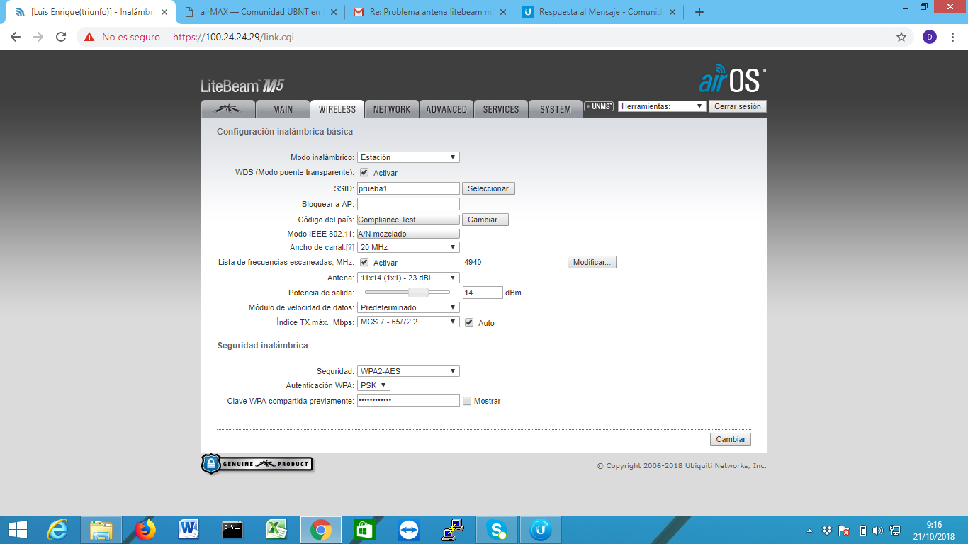The image size is (968, 544).
Task: Open TeamViewer from the taskbar
Action: click(409, 529)
